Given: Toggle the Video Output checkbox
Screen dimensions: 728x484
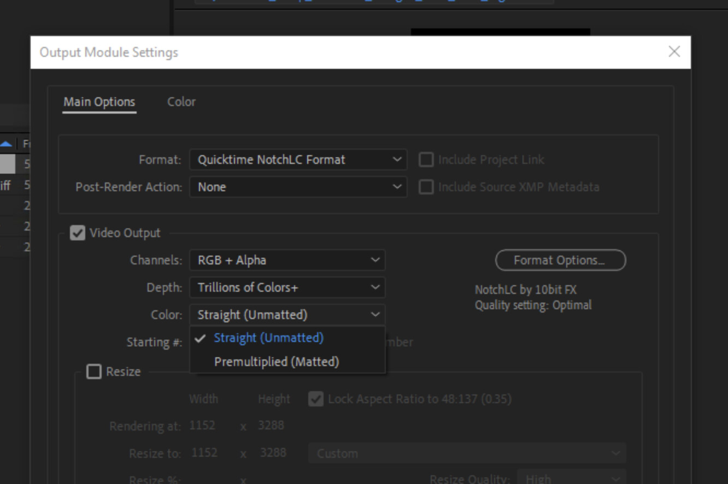Looking at the screenshot, I should point(78,233).
